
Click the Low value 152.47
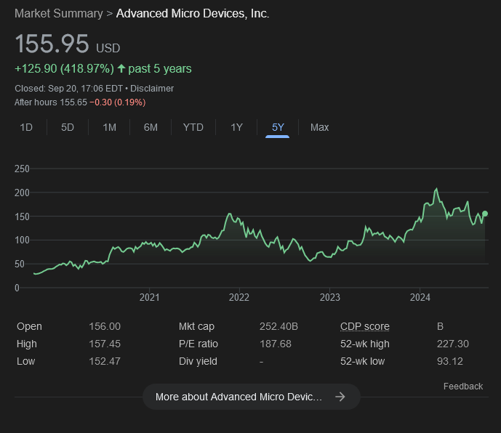[105, 361]
